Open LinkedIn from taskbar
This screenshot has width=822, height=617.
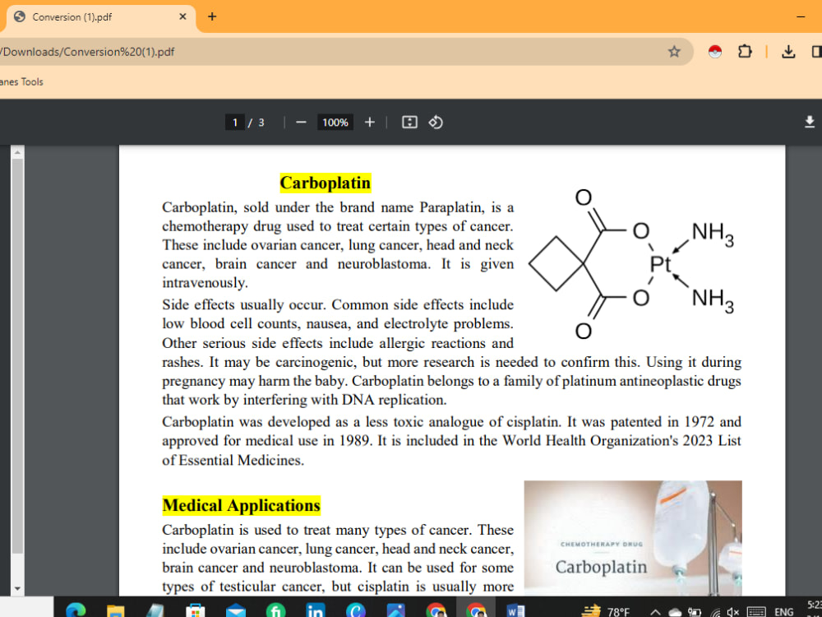(x=315, y=610)
